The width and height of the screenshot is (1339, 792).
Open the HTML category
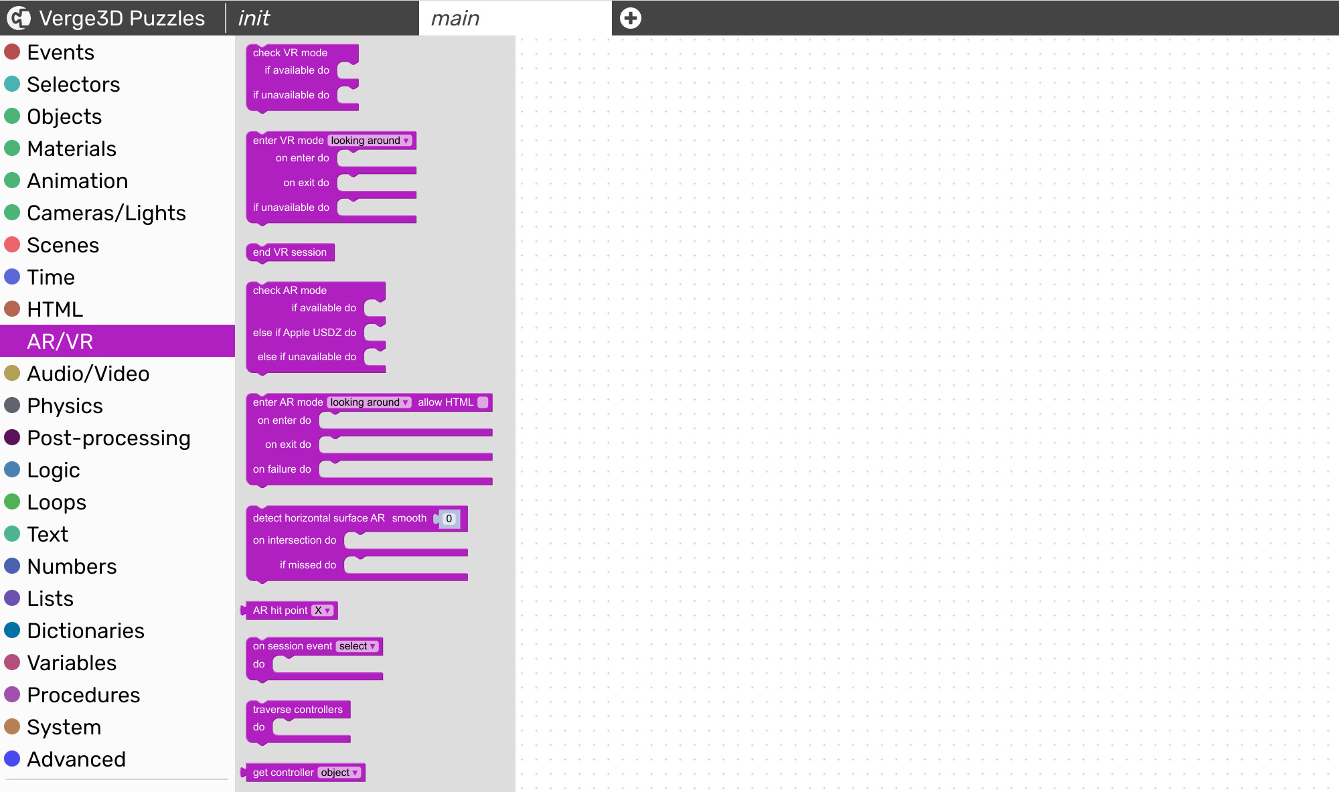117,309
